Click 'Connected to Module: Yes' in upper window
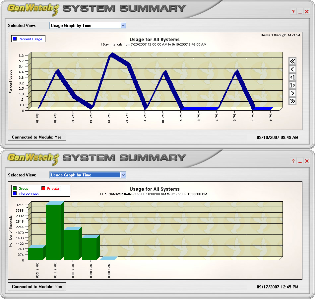315x299 pixels. pos(37,137)
